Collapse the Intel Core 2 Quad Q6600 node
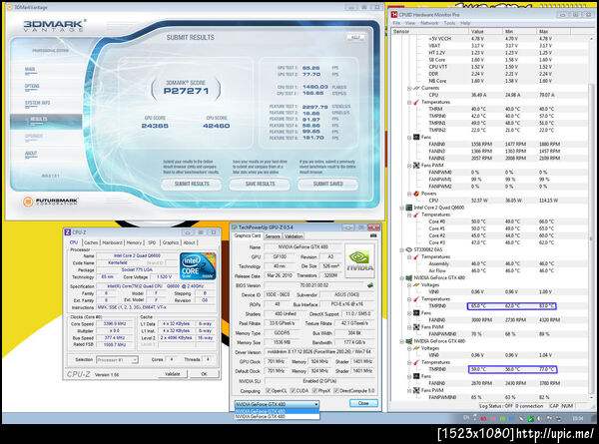This screenshot has height=444, width=599. 402,209
